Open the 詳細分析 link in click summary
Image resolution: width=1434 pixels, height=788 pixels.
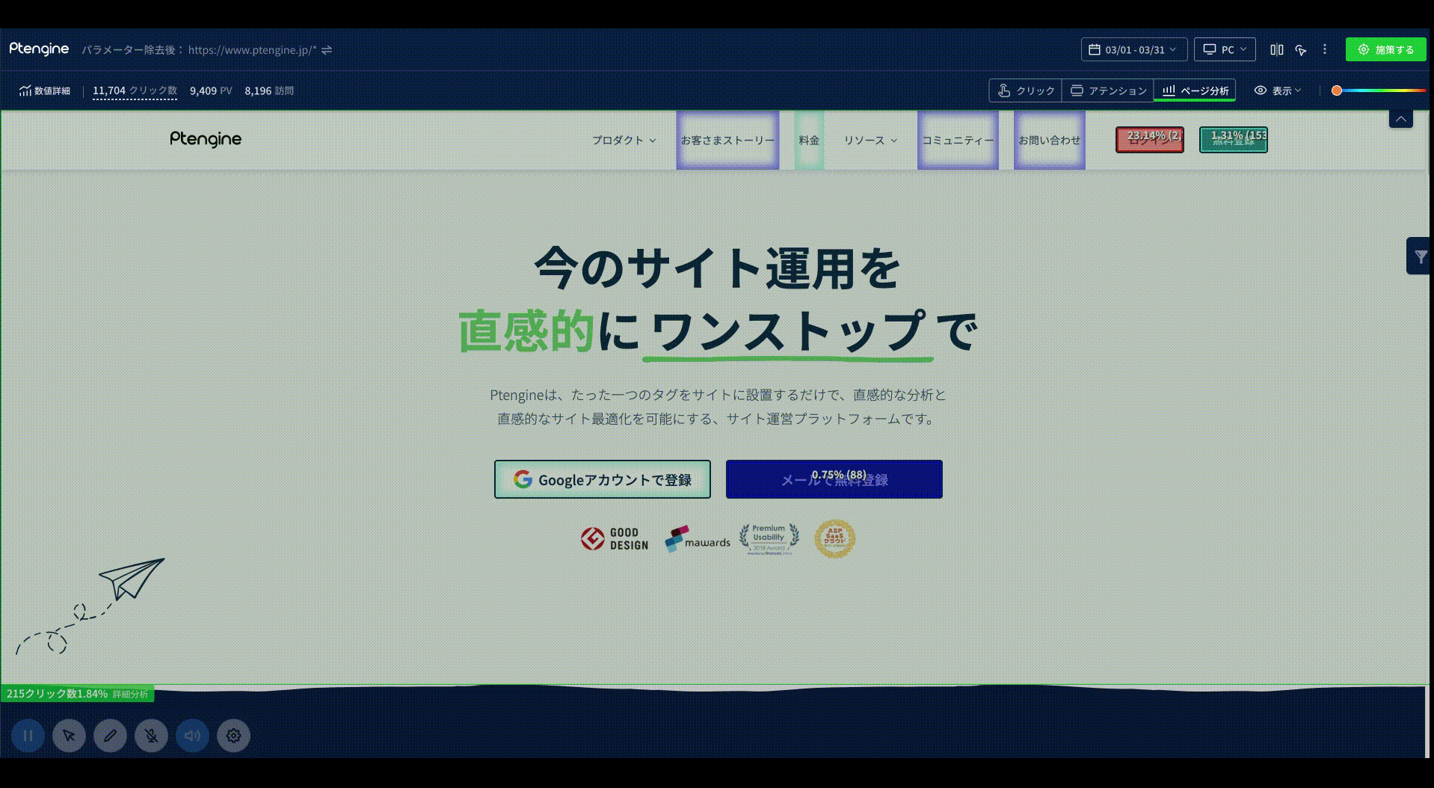point(130,695)
